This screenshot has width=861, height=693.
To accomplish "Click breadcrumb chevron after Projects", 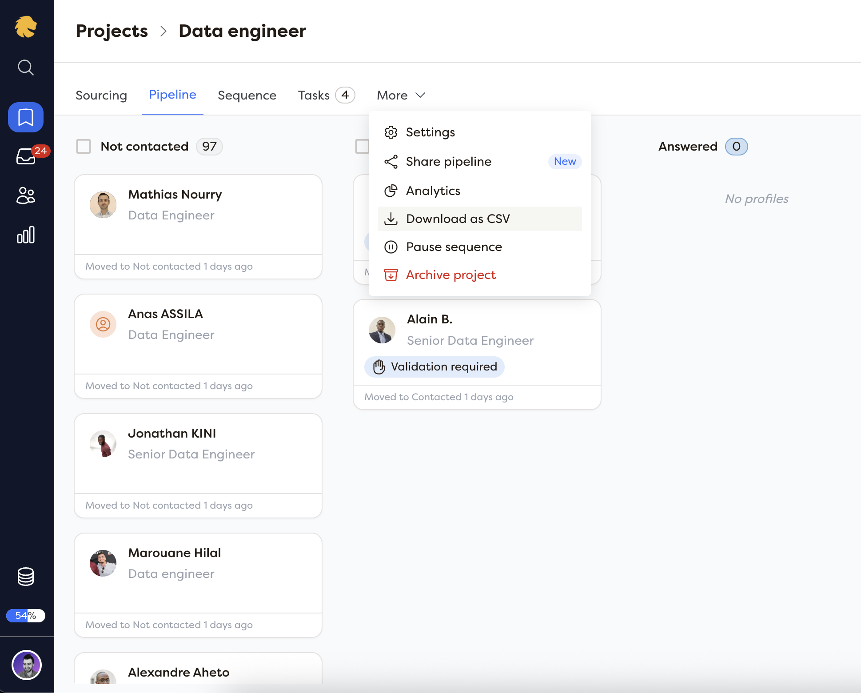I will [x=163, y=31].
